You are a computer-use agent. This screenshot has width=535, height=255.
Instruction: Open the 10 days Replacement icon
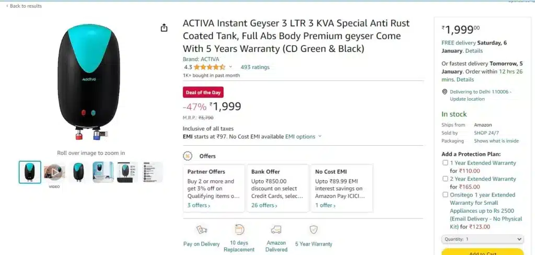click(239, 229)
